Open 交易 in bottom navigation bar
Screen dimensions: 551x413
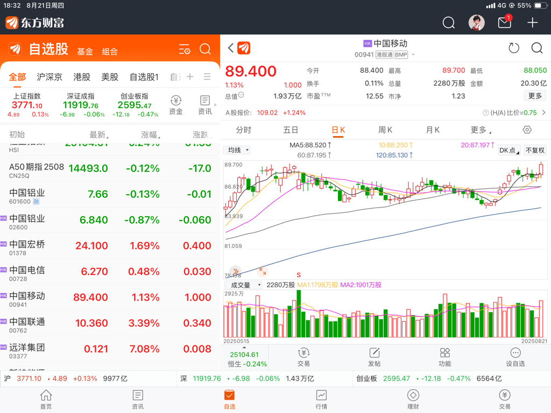coord(505,400)
